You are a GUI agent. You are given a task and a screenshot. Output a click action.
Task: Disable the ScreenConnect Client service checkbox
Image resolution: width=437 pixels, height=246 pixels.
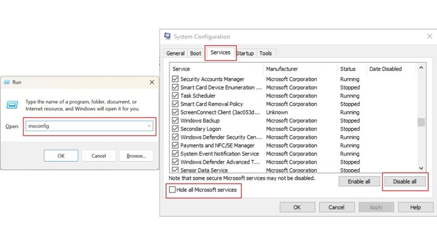pyautogui.click(x=175, y=112)
